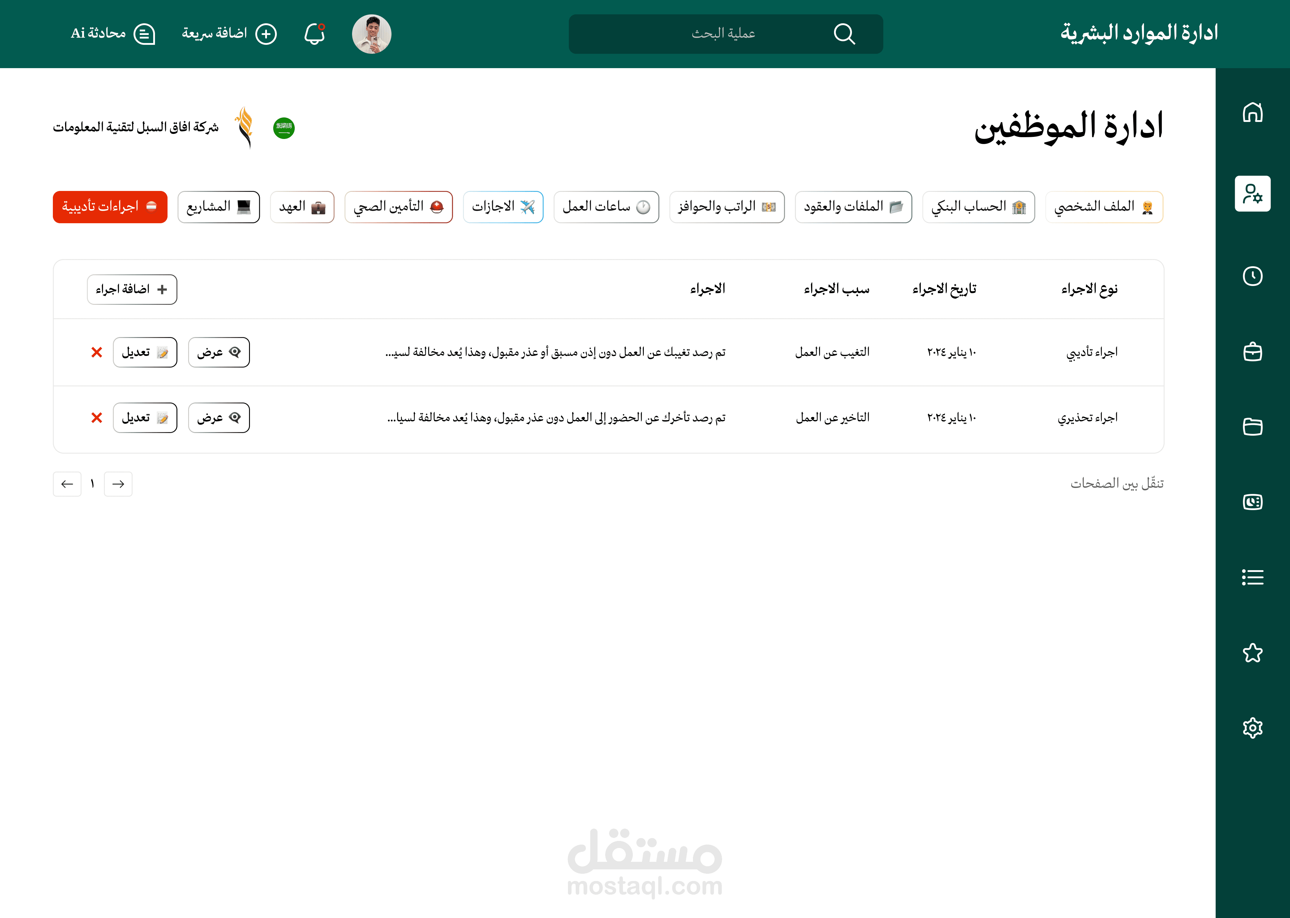Image resolution: width=1290 pixels, height=918 pixels.
Task: Open the clock icon in sidebar
Action: (x=1252, y=276)
